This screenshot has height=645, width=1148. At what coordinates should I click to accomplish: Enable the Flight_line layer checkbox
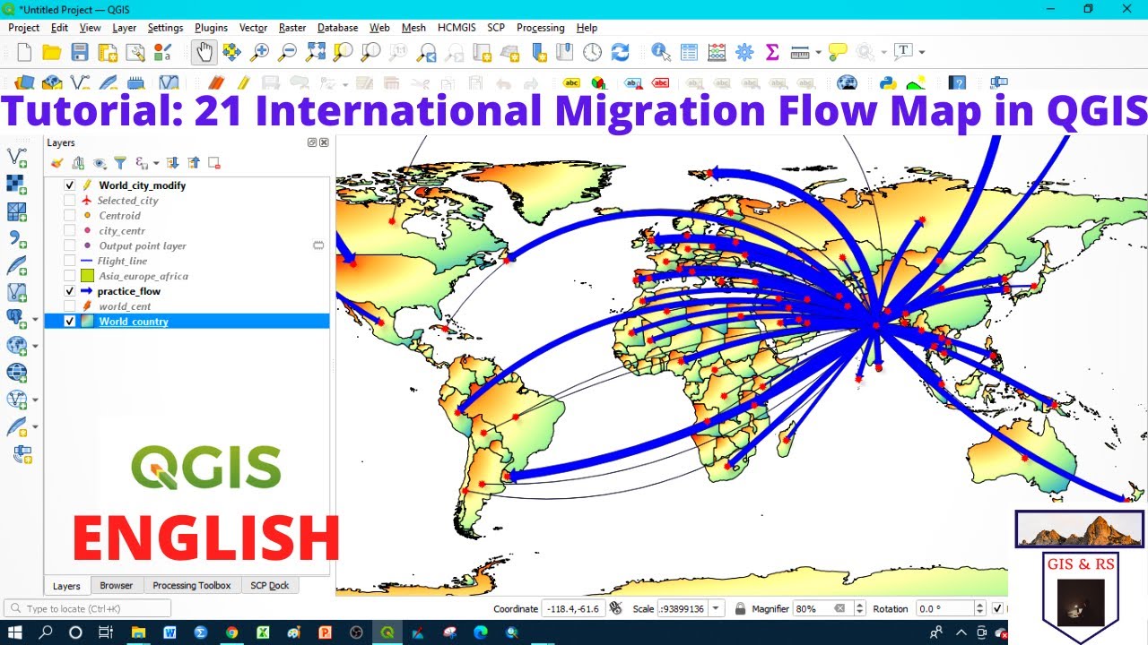69,261
